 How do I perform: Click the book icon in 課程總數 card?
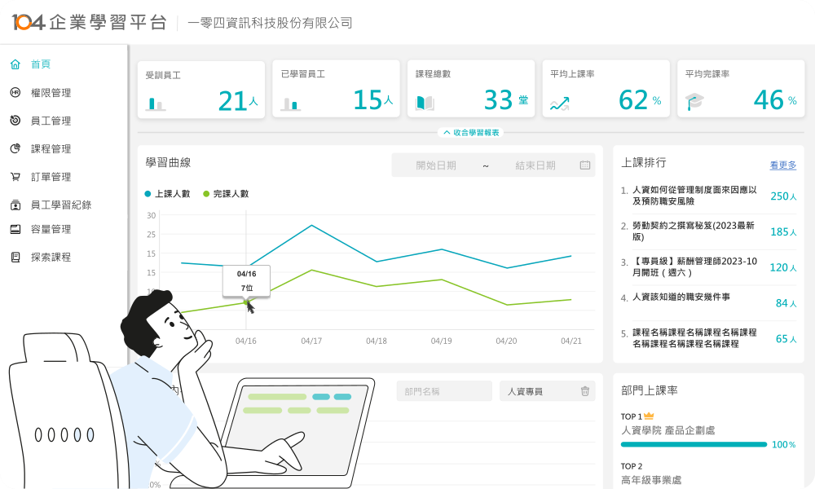pos(425,103)
